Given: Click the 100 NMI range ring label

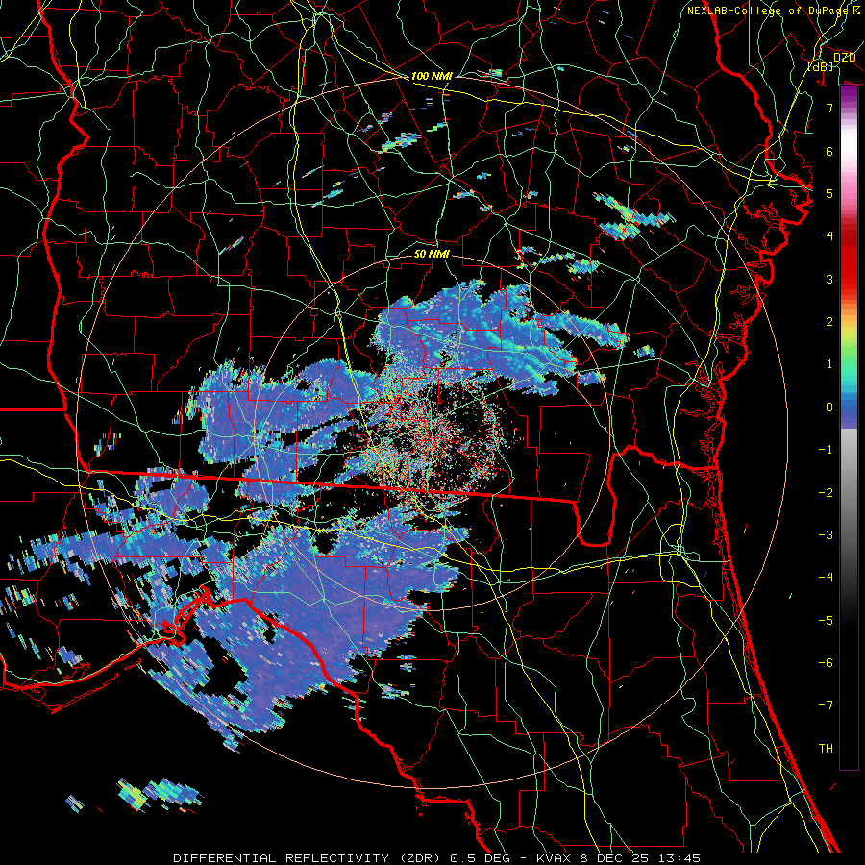Looking at the screenshot, I should [432, 76].
